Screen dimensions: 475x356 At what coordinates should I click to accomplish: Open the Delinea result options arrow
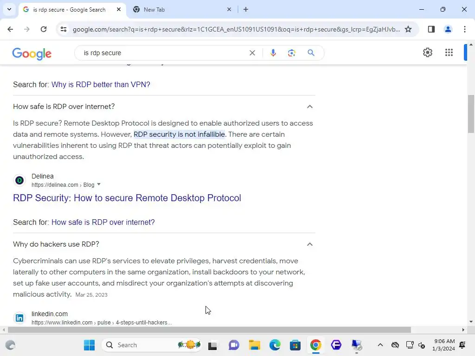[99, 184]
